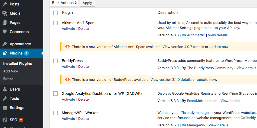Open the ManageWP author link

click(x=196, y=125)
